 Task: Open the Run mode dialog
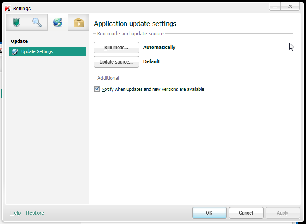(x=116, y=48)
